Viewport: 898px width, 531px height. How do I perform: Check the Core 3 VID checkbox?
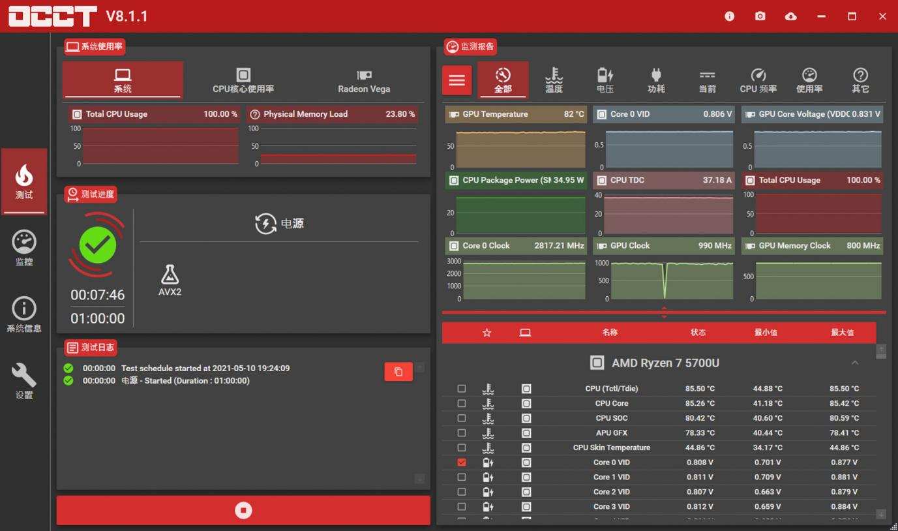coord(462,507)
